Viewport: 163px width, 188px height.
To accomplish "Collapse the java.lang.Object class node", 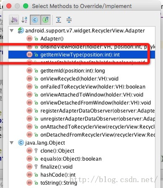I will coord(12,143).
